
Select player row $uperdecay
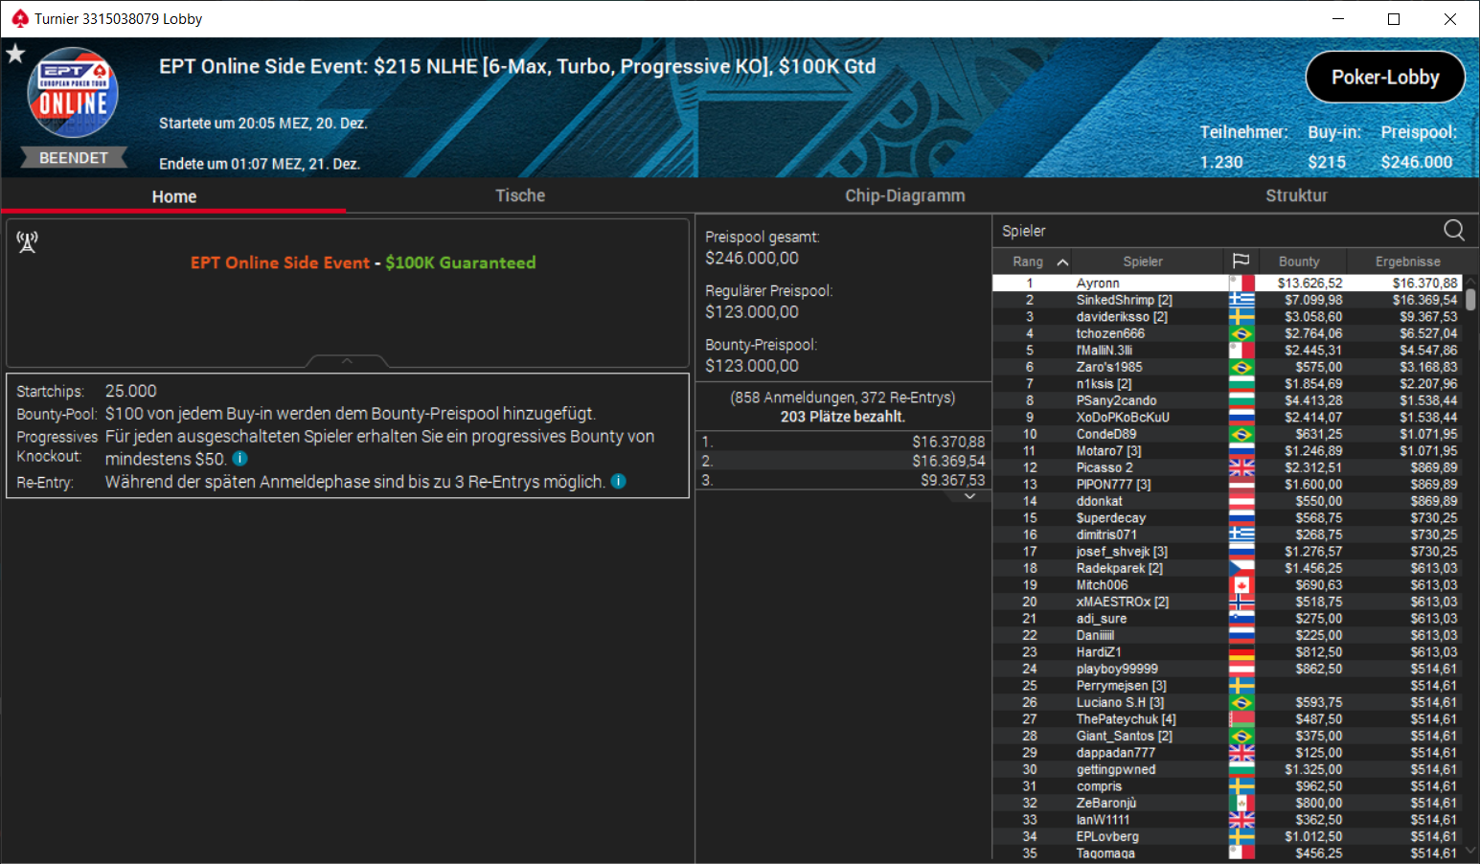(1228, 518)
